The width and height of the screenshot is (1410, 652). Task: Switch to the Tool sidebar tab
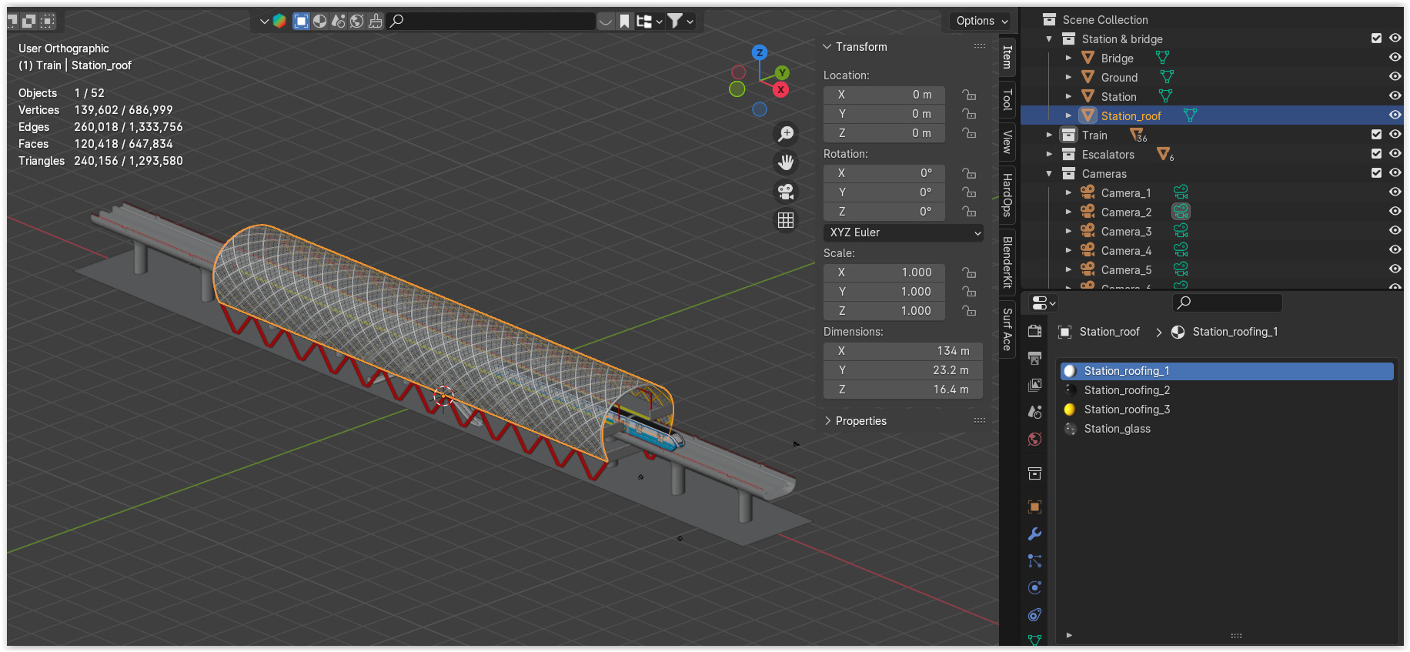[1007, 99]
